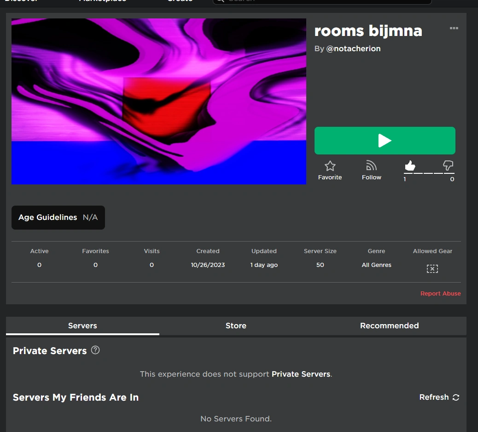The image size is (478, 432).
Task: Give the game a thumbs down
Action: coord(448,166)
